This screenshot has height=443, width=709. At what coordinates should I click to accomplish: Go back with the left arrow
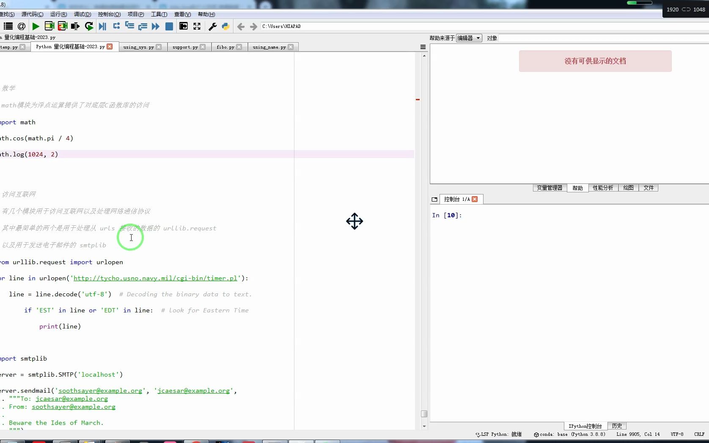(x=241, y=27)
